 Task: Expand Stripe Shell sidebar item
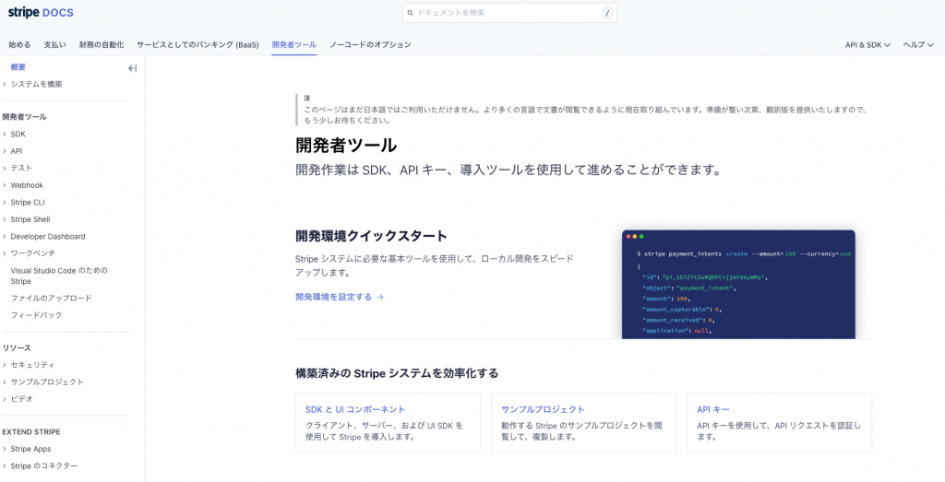coord(27,219)
